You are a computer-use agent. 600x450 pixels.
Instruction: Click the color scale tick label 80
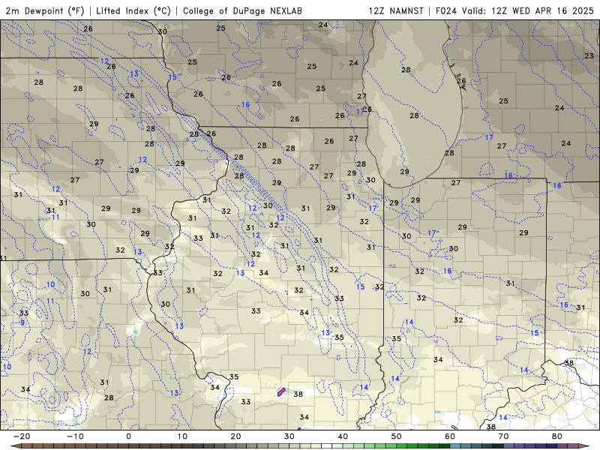click(x=557, y=436)
